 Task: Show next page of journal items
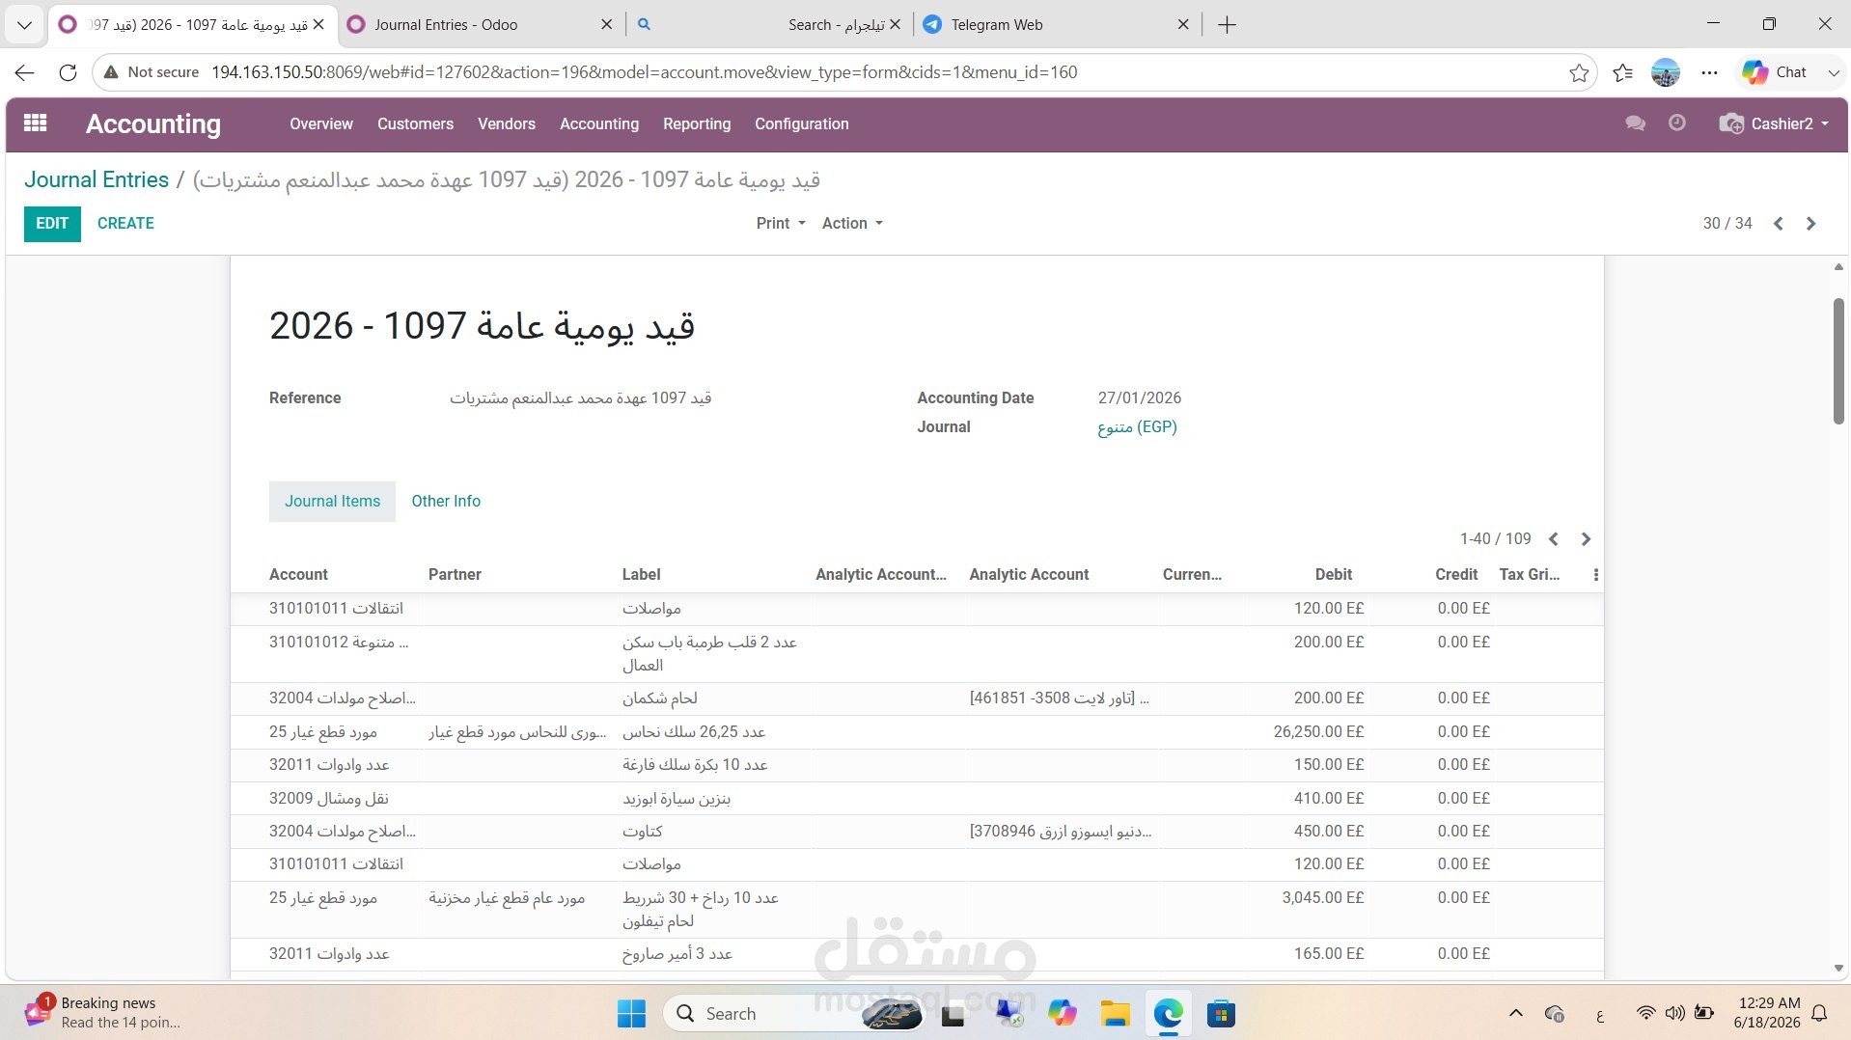pyautogui.click(x=1586, y=539)
